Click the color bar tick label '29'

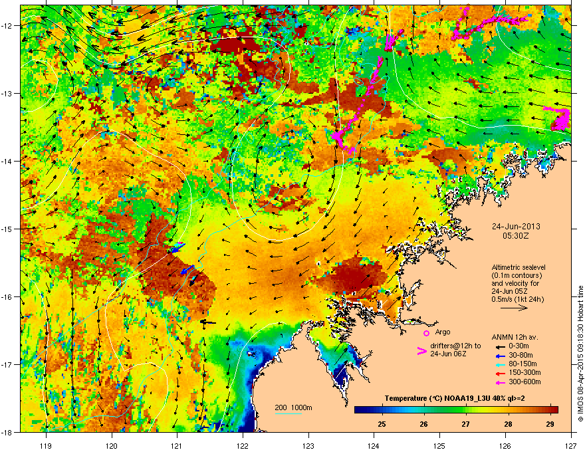[x=550, y=424]
